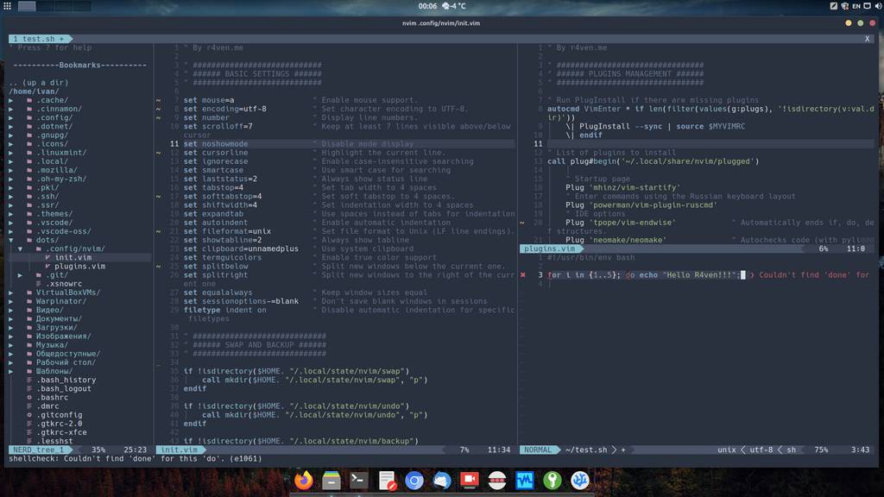
Task: Switch keyboard layout via the EN indicator
Action: tap(856, 6)
